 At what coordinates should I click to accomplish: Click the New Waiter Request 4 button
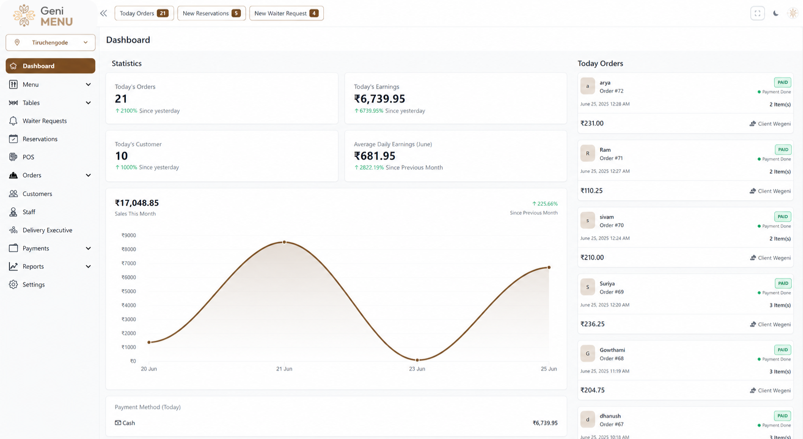pyautogui.click(x=286, y=13)
